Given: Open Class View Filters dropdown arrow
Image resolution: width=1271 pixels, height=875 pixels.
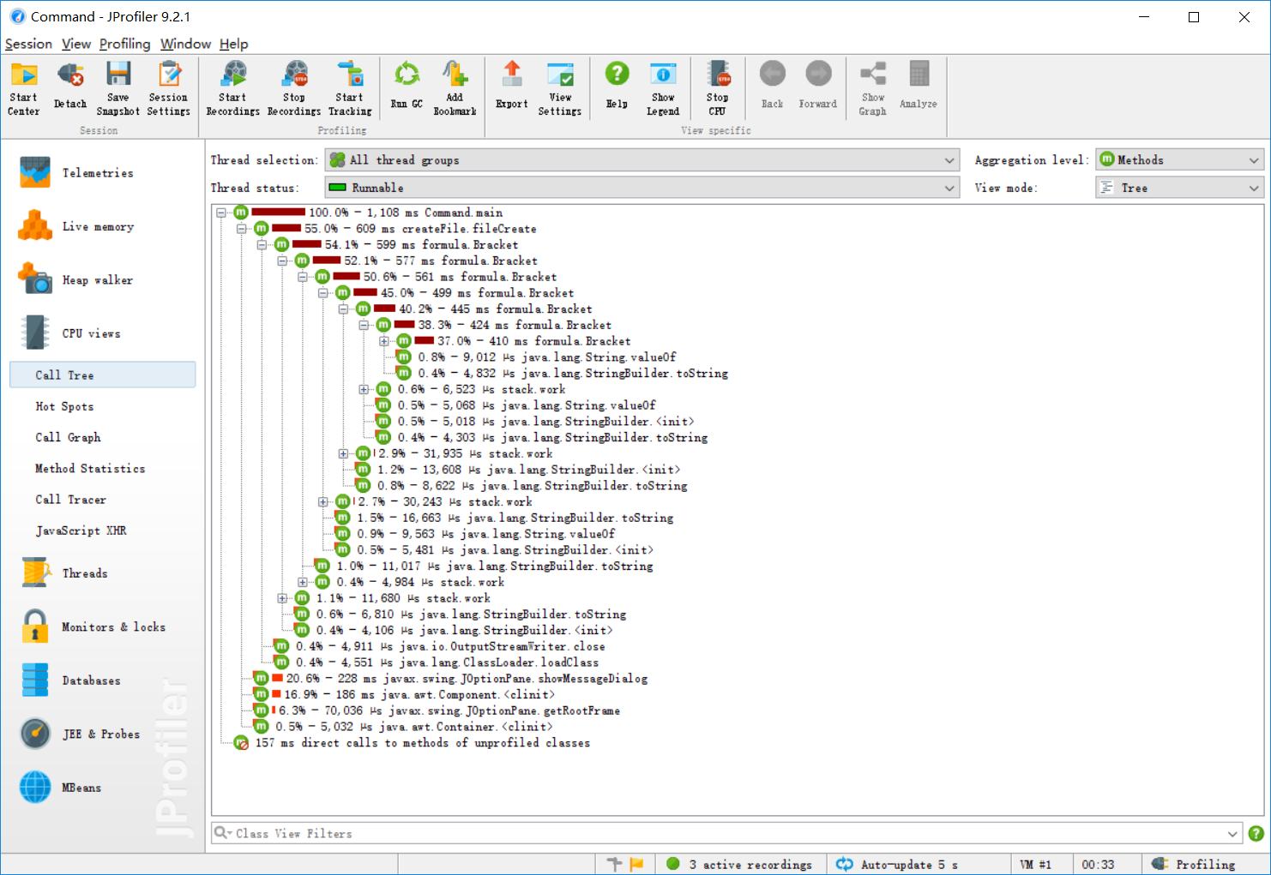Looking at the screenshot, I should coord(1232,834).
